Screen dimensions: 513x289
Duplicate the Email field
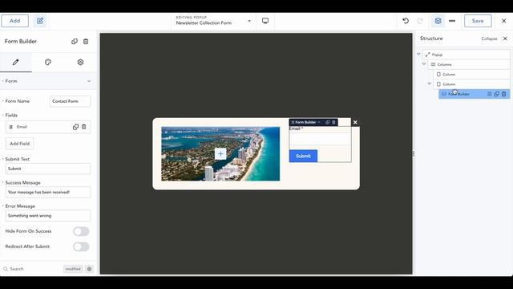point(75,127)
